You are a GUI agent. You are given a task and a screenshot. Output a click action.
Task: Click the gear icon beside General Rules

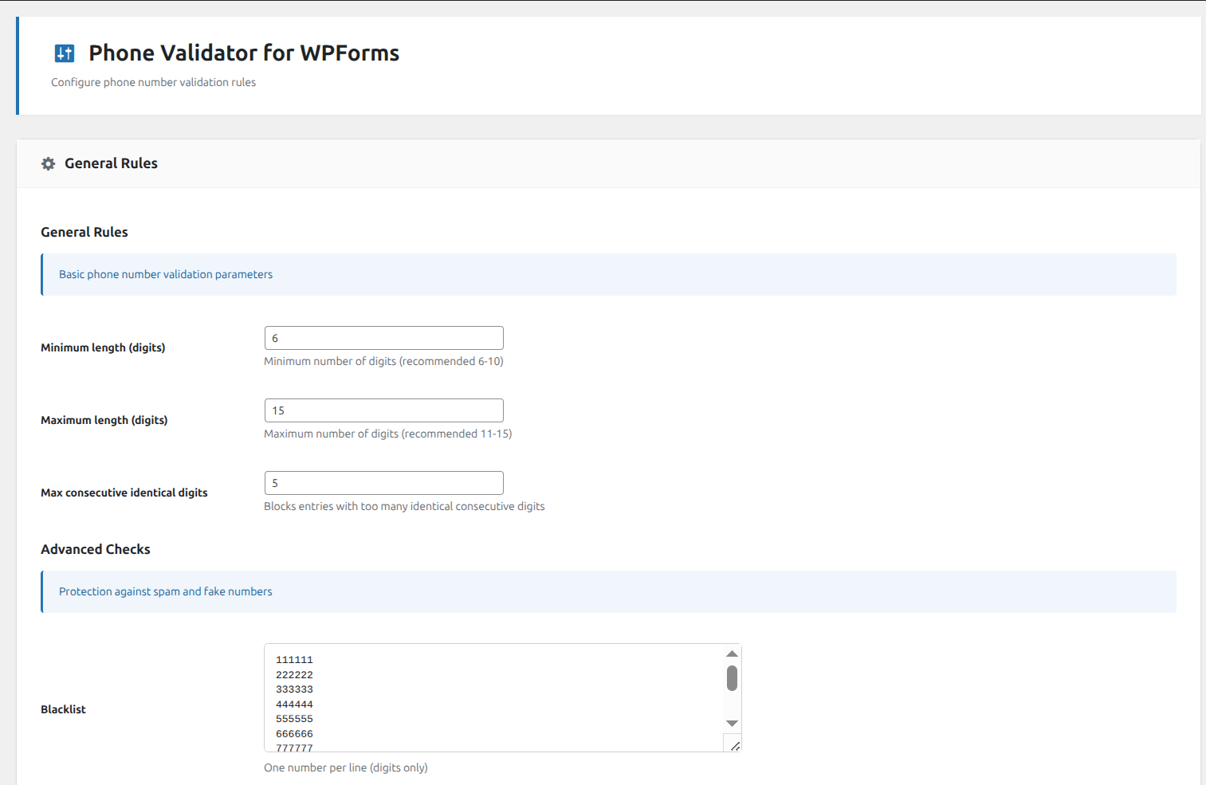pos(48,163)
